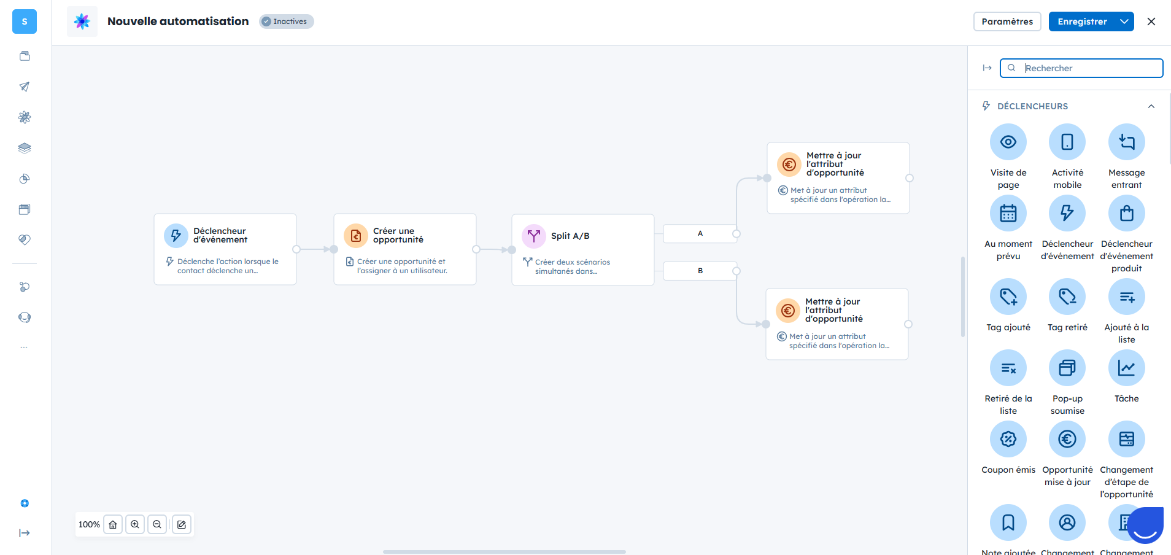The width and height of the screenshot is (1171, 555).
Task: Choose the Message entrant trigger icon
Action: coord(1126,142)
